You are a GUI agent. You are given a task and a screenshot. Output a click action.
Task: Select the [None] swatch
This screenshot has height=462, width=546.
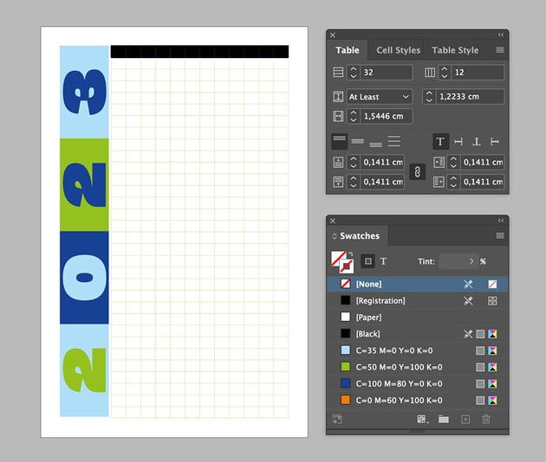[417, 285]
